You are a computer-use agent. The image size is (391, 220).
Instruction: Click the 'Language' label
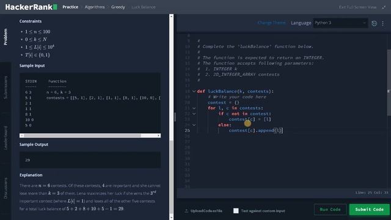(x=301, y=23)
